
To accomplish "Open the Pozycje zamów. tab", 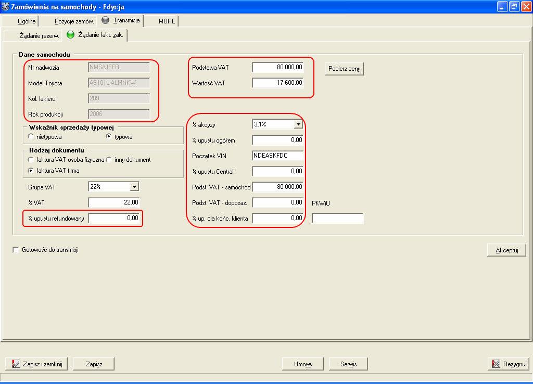I will (x=68, y=21).
